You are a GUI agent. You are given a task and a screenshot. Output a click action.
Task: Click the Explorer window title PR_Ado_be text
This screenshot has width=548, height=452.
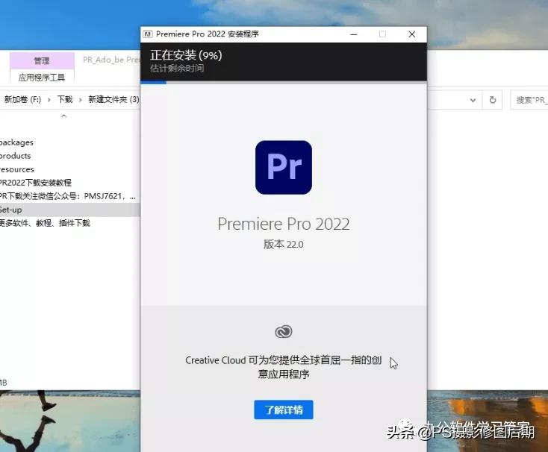[x=111, y=60]
